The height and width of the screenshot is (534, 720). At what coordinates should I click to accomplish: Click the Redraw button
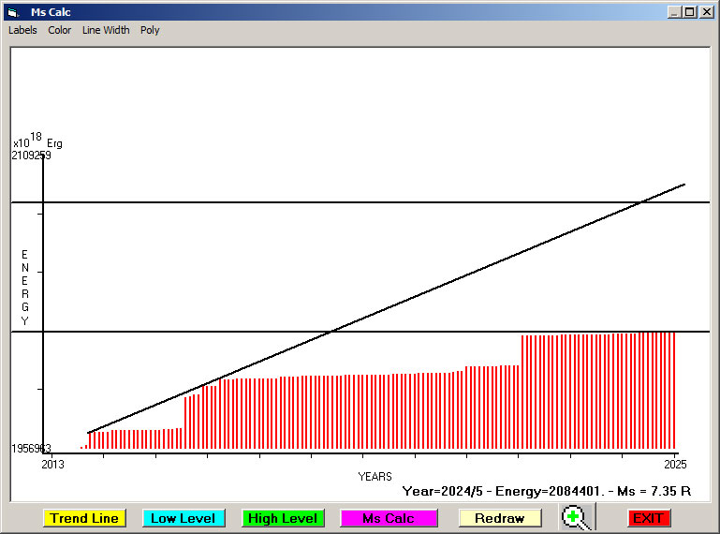(500, 518)
